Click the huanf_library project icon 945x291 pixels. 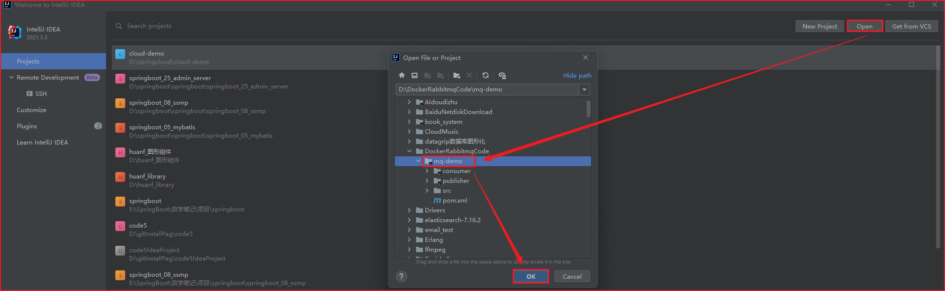click(x=120, y=177)
